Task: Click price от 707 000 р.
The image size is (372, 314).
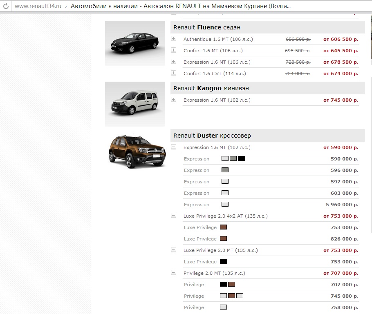Action: 341,273
